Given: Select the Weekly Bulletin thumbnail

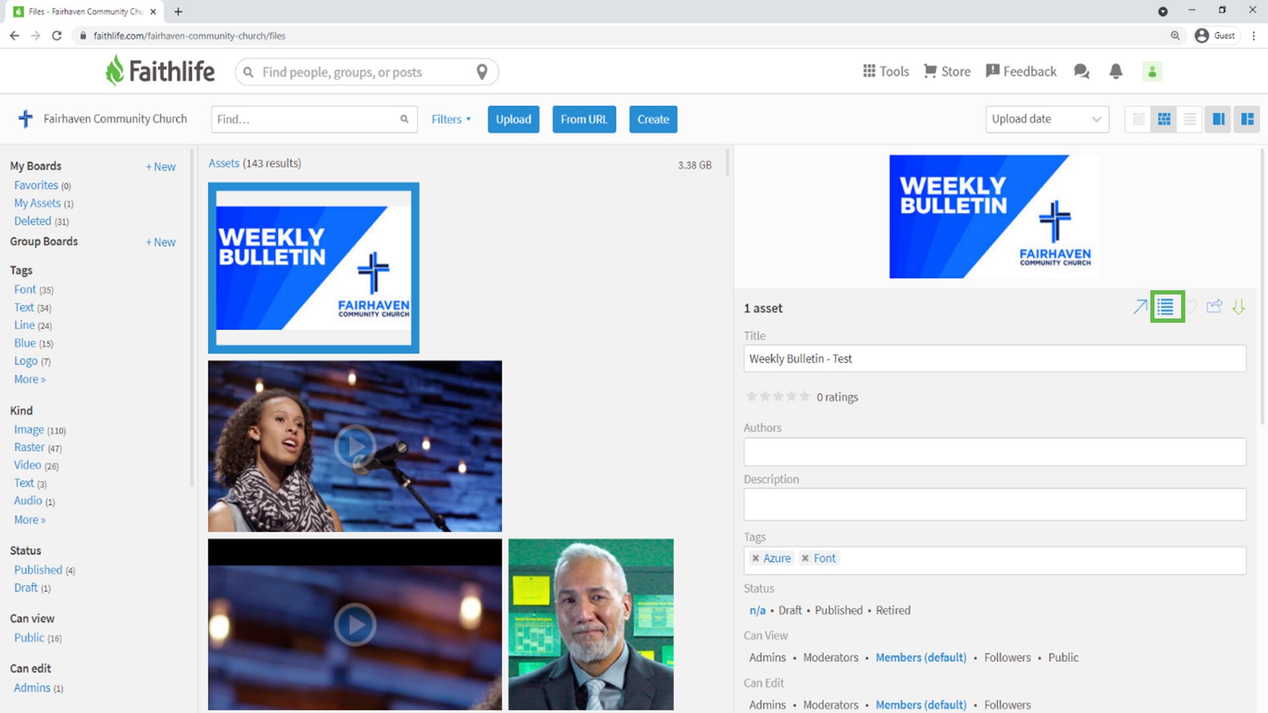Looking at the screenshot, I should tap(314, 268).
